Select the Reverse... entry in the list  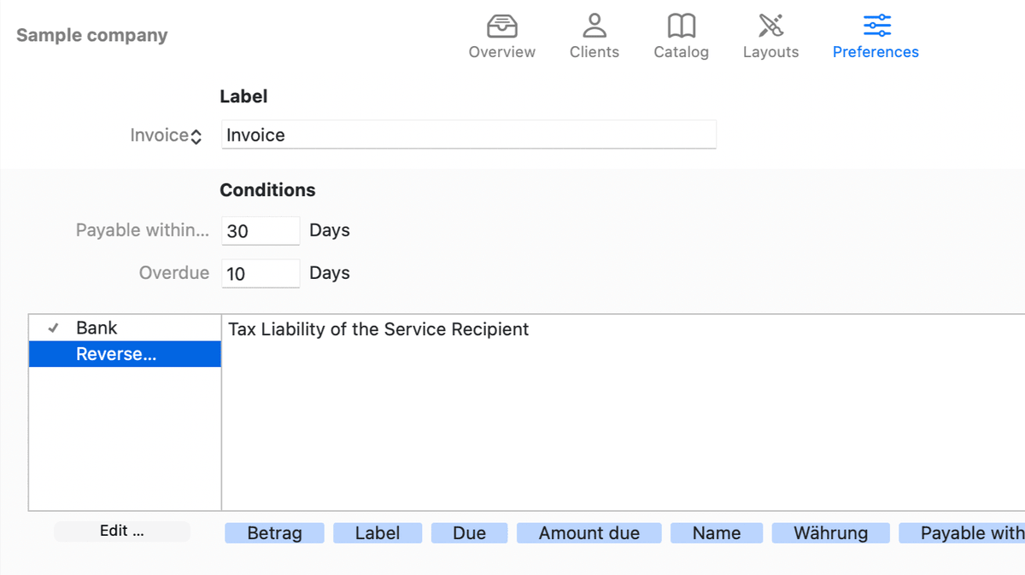coord(125,354)
